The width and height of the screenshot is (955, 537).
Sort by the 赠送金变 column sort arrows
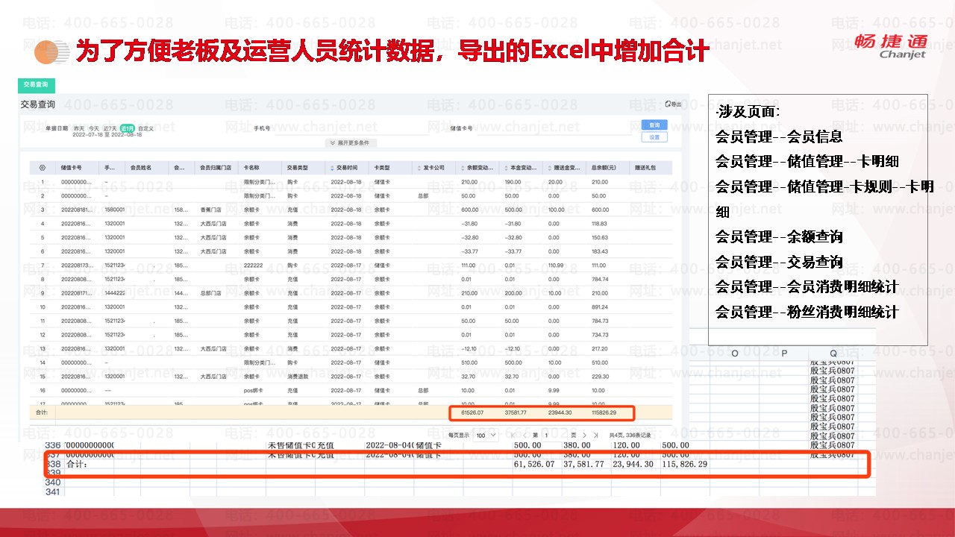[x=551, y=168]
